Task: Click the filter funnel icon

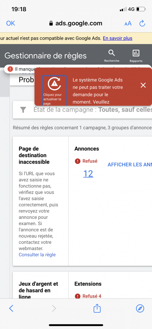Action: (x=23, y=110)
